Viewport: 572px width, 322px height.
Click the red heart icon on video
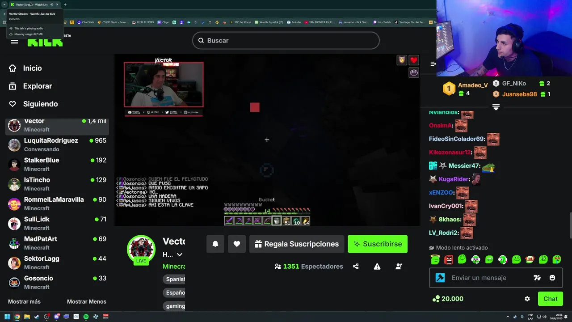[414, 60]
